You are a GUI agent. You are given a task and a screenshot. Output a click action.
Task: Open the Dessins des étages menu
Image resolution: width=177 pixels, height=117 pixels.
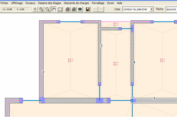click(x=49, y=3)
